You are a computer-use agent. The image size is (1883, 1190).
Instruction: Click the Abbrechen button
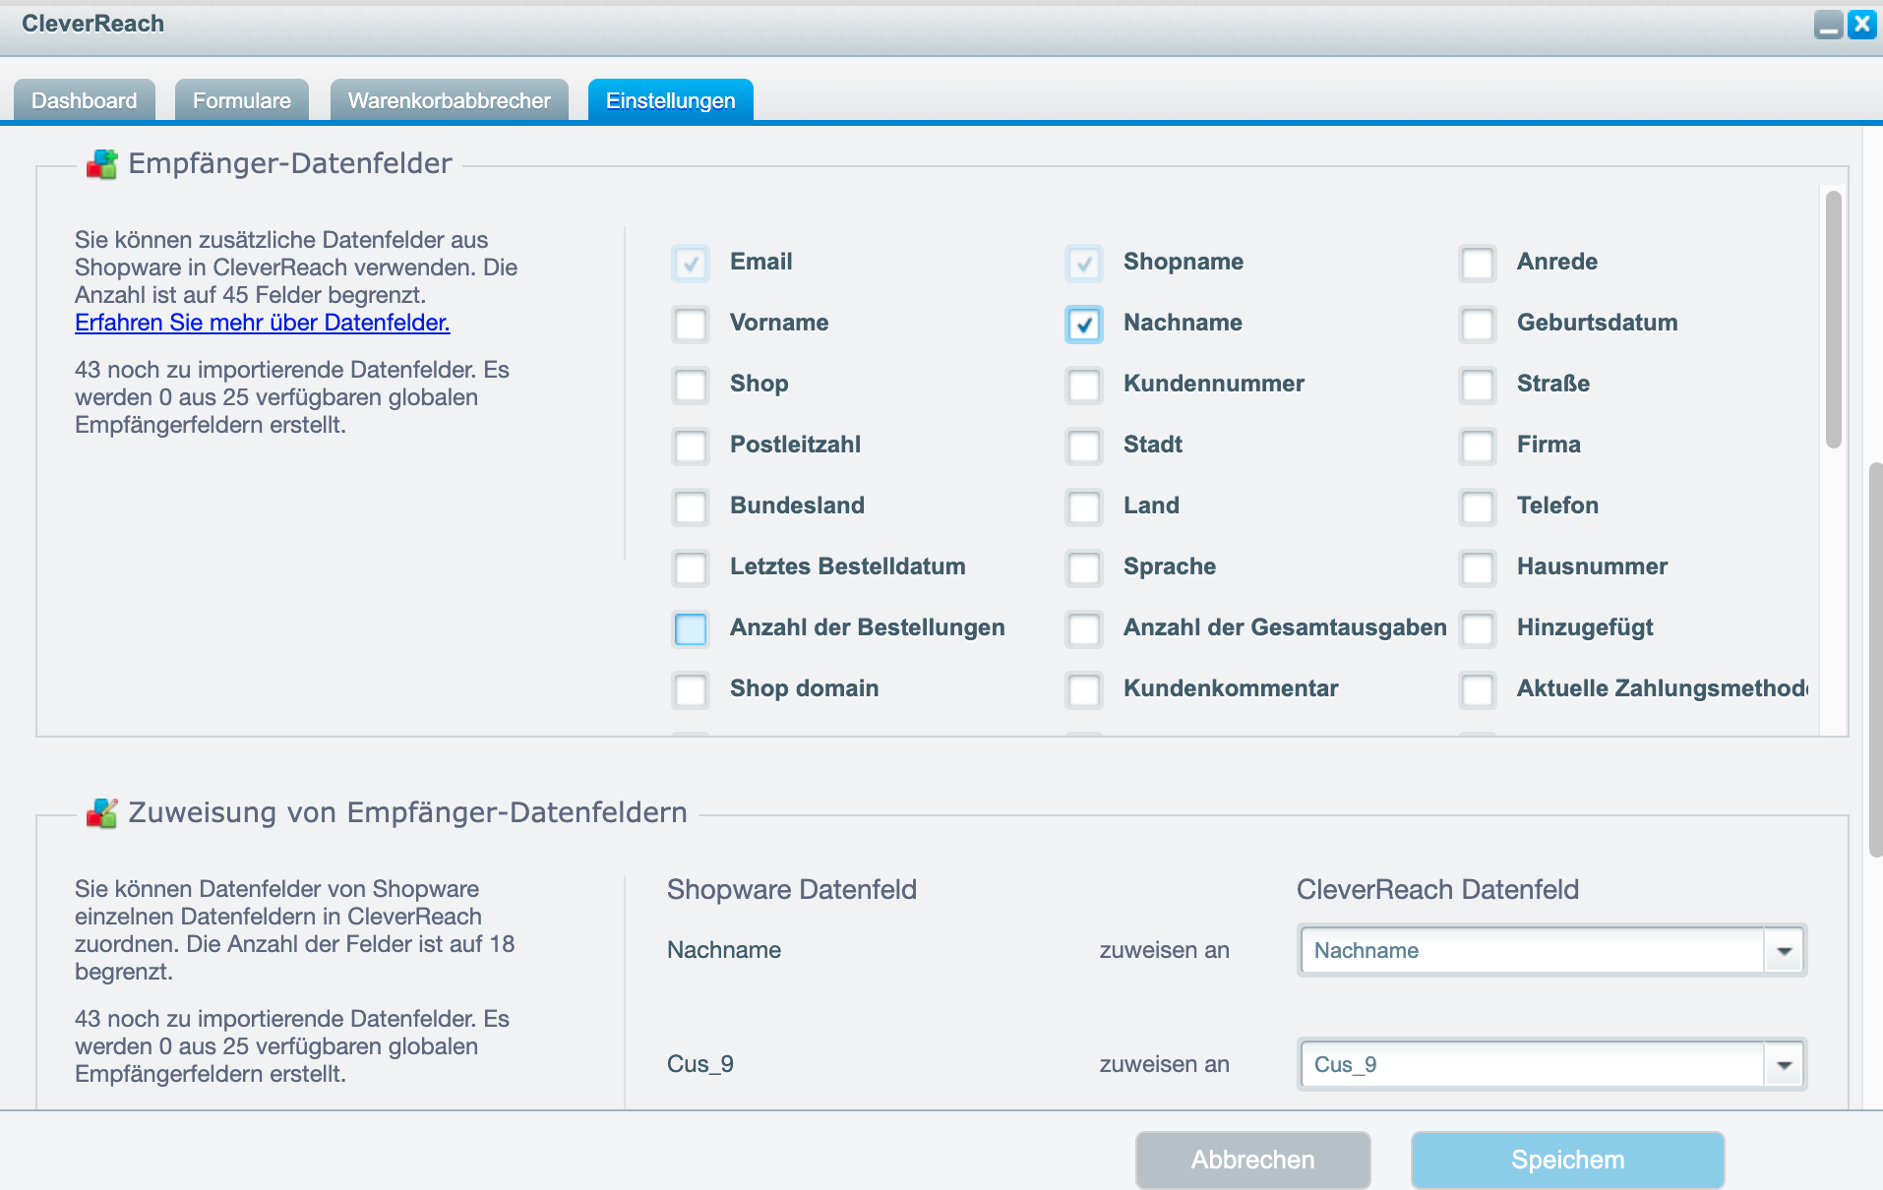click(x=1252, y=1160)
